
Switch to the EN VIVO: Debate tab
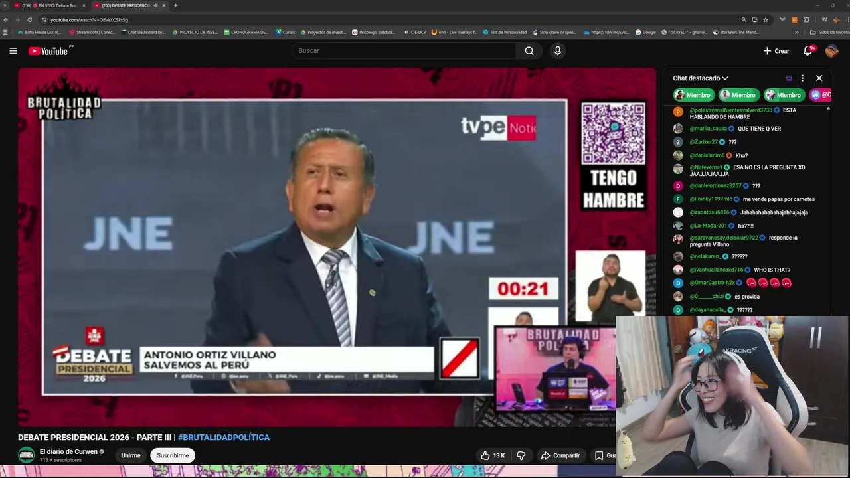click(x=50, y=5)
